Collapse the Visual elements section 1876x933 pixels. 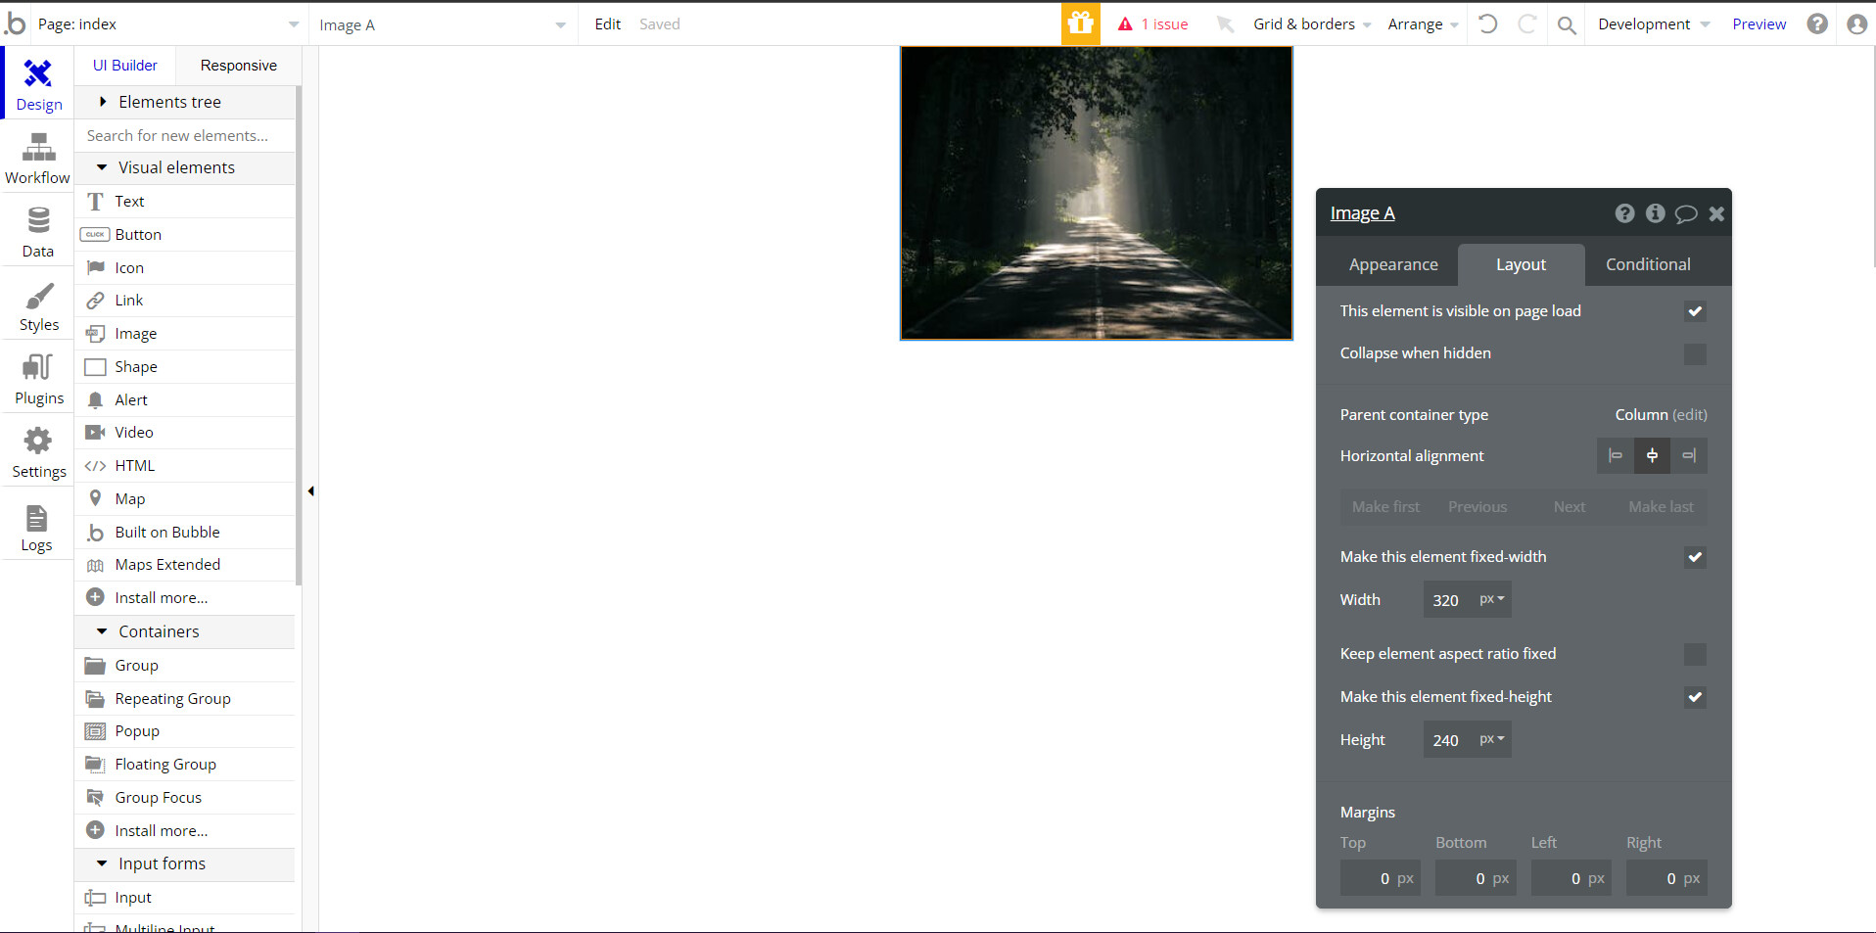[185, 167]
